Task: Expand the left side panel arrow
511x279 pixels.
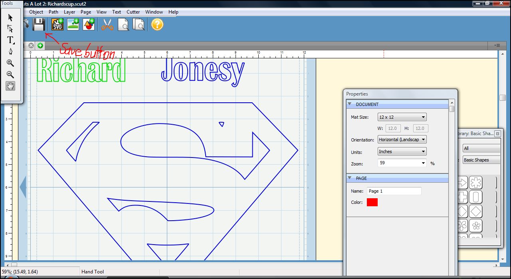Action: point(23,187)
